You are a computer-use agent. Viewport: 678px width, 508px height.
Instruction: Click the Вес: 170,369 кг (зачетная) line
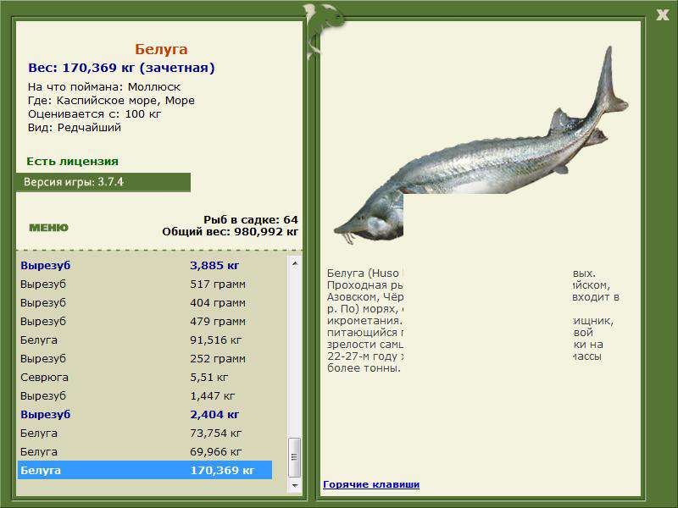[x=121, y=68]
